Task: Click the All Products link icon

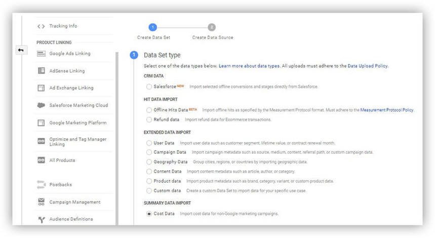Action: point(41,160)
